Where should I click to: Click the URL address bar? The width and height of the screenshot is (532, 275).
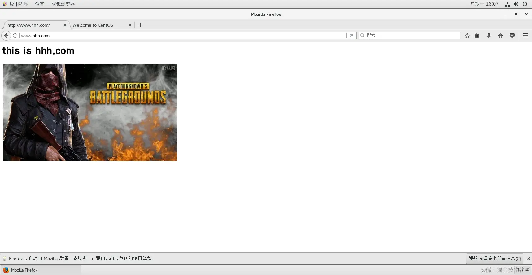(x=183, y=36)
